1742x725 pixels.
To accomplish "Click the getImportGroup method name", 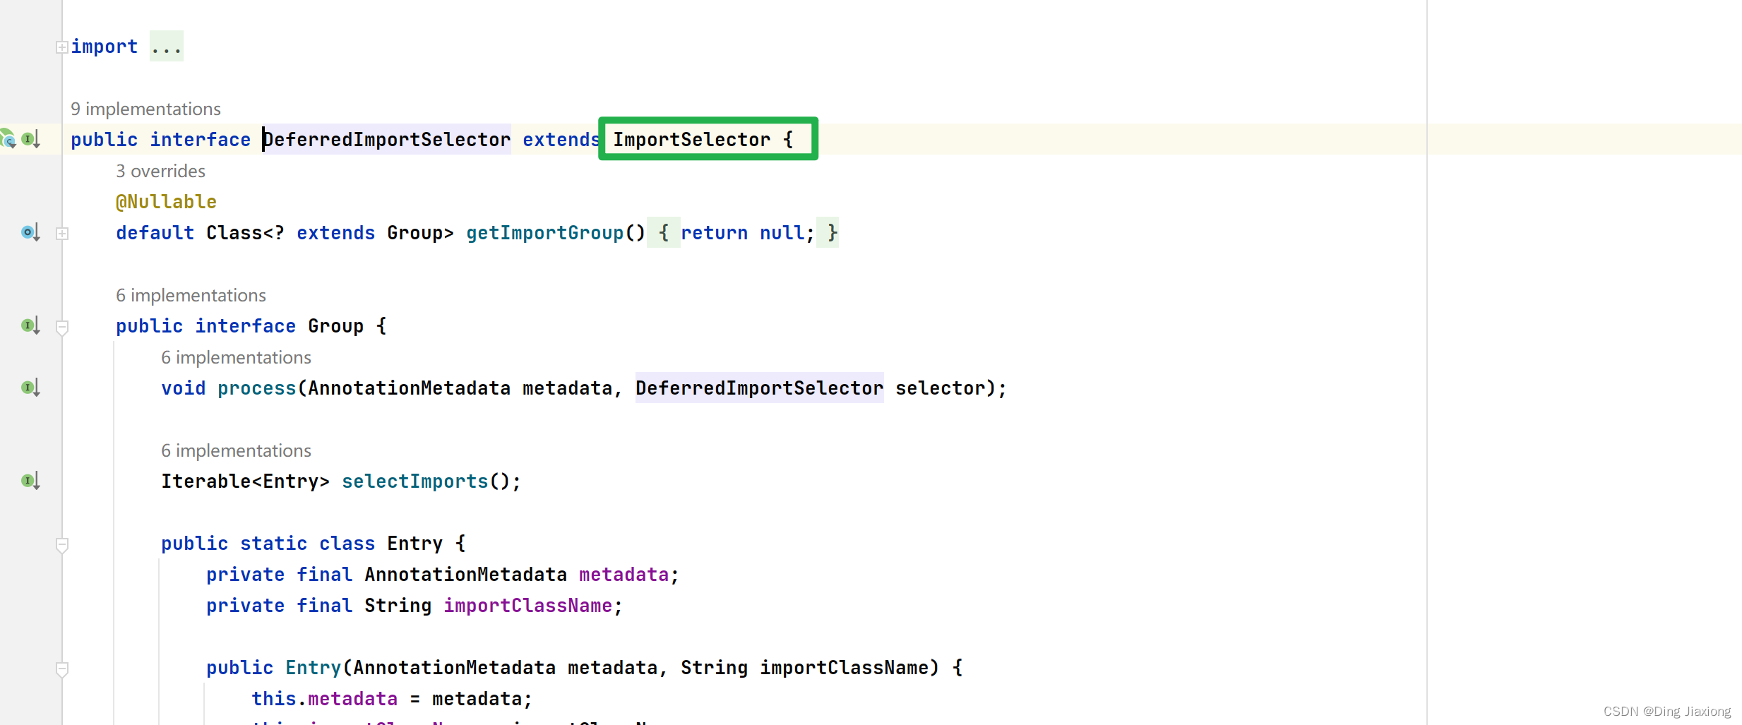I will click(545, 233).
